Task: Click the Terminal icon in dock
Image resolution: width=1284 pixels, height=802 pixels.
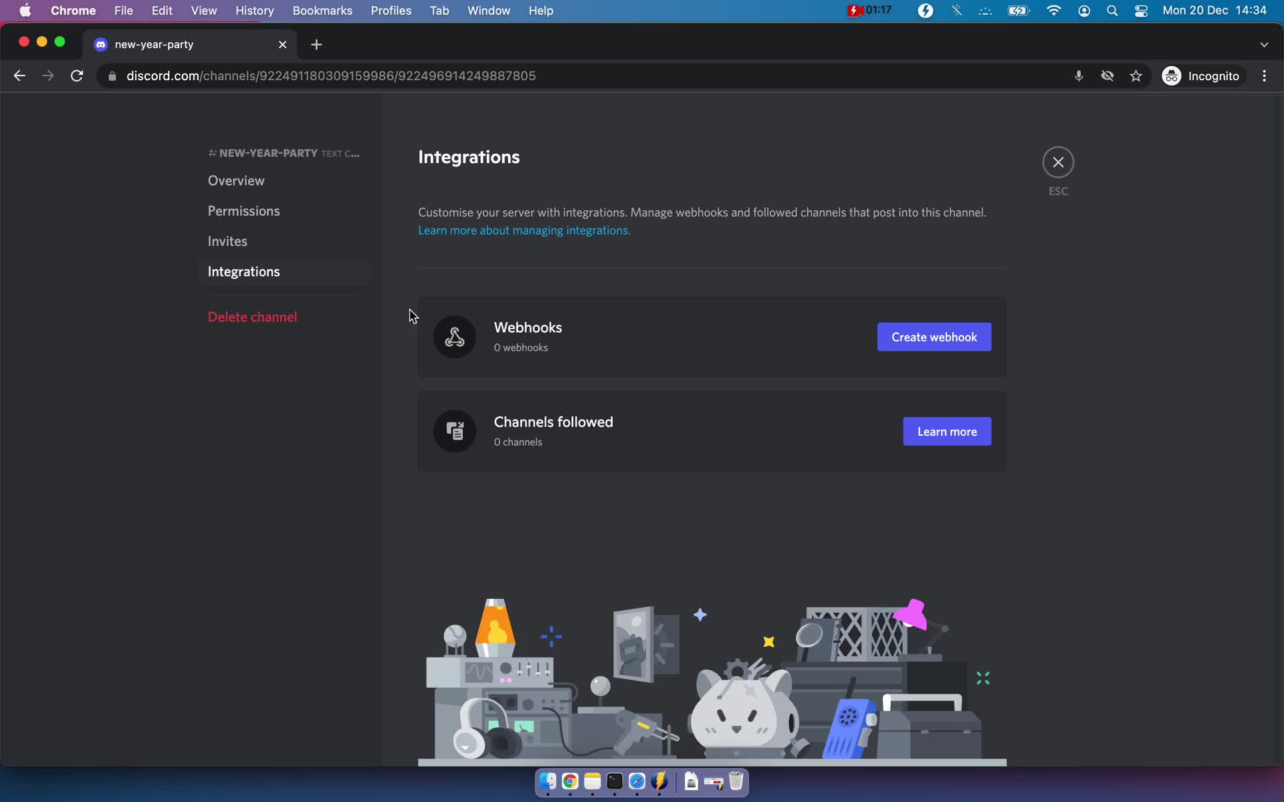Action: [614, 782]
